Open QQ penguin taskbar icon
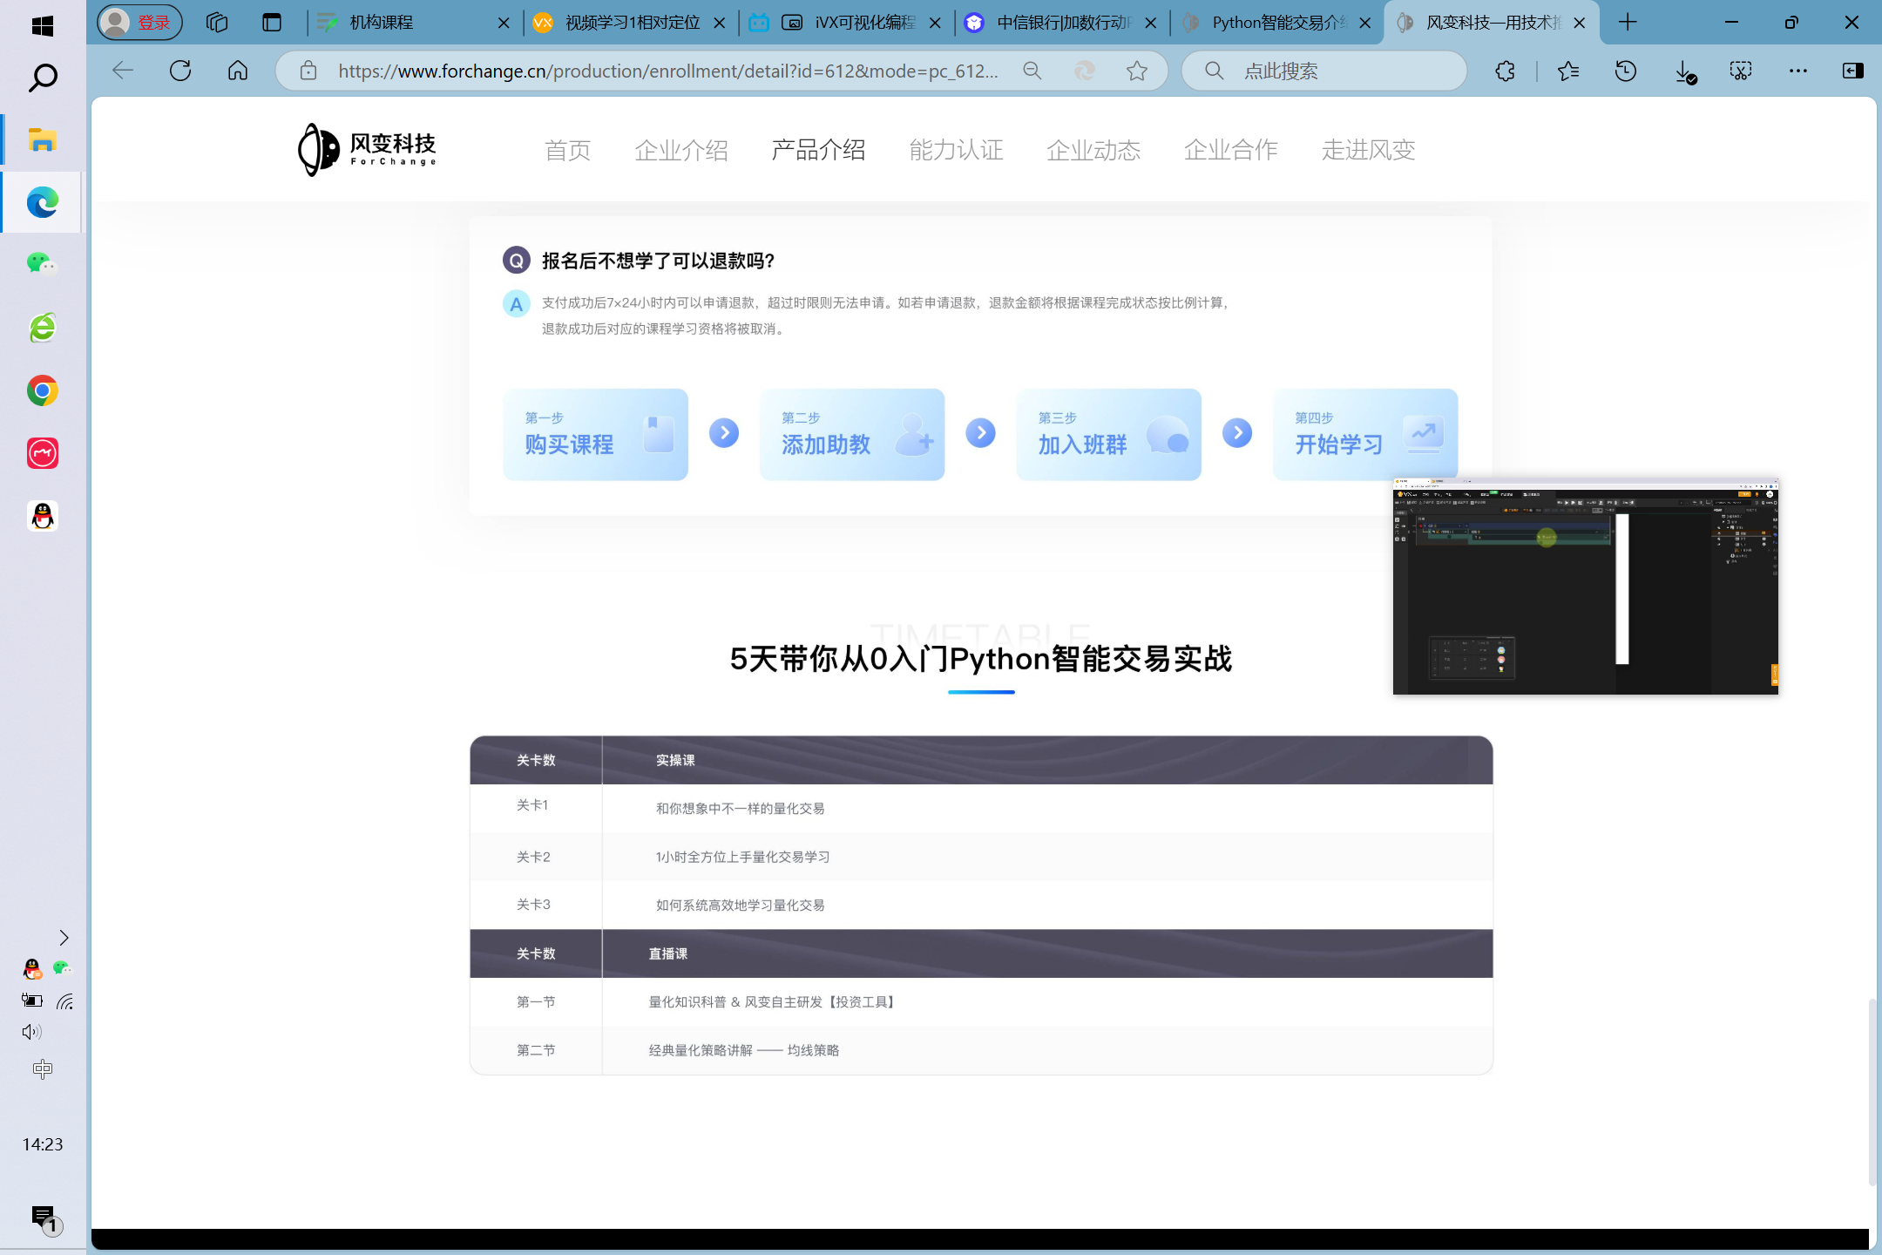Viewport: 1882px width, 1255px height. pyautogui.click(x=42, y=516)
